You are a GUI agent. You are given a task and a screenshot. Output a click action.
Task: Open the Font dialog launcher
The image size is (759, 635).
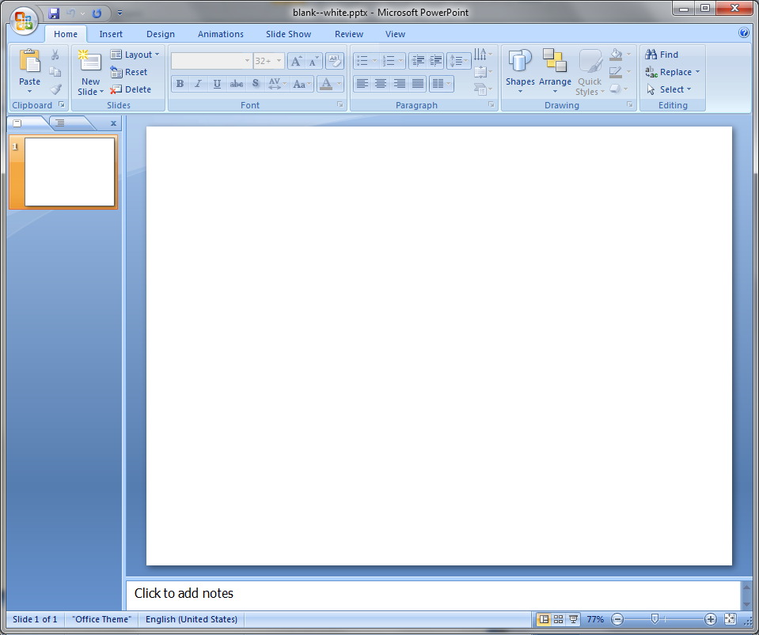click(340, 104)
